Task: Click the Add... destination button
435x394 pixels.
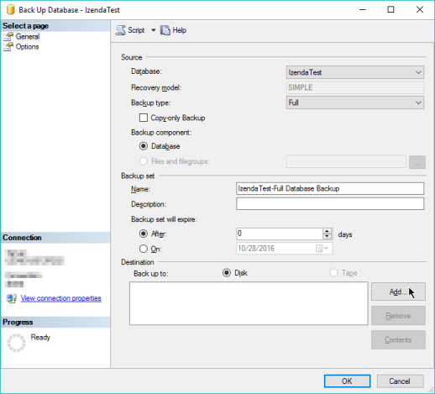Action: click(x=398, y=292)
